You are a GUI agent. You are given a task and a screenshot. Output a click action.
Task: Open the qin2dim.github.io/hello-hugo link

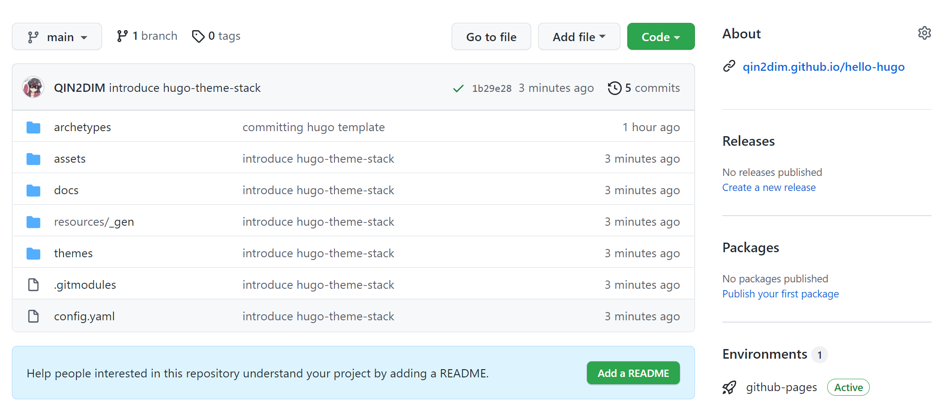pyautogui.click(x=823, y=67)
